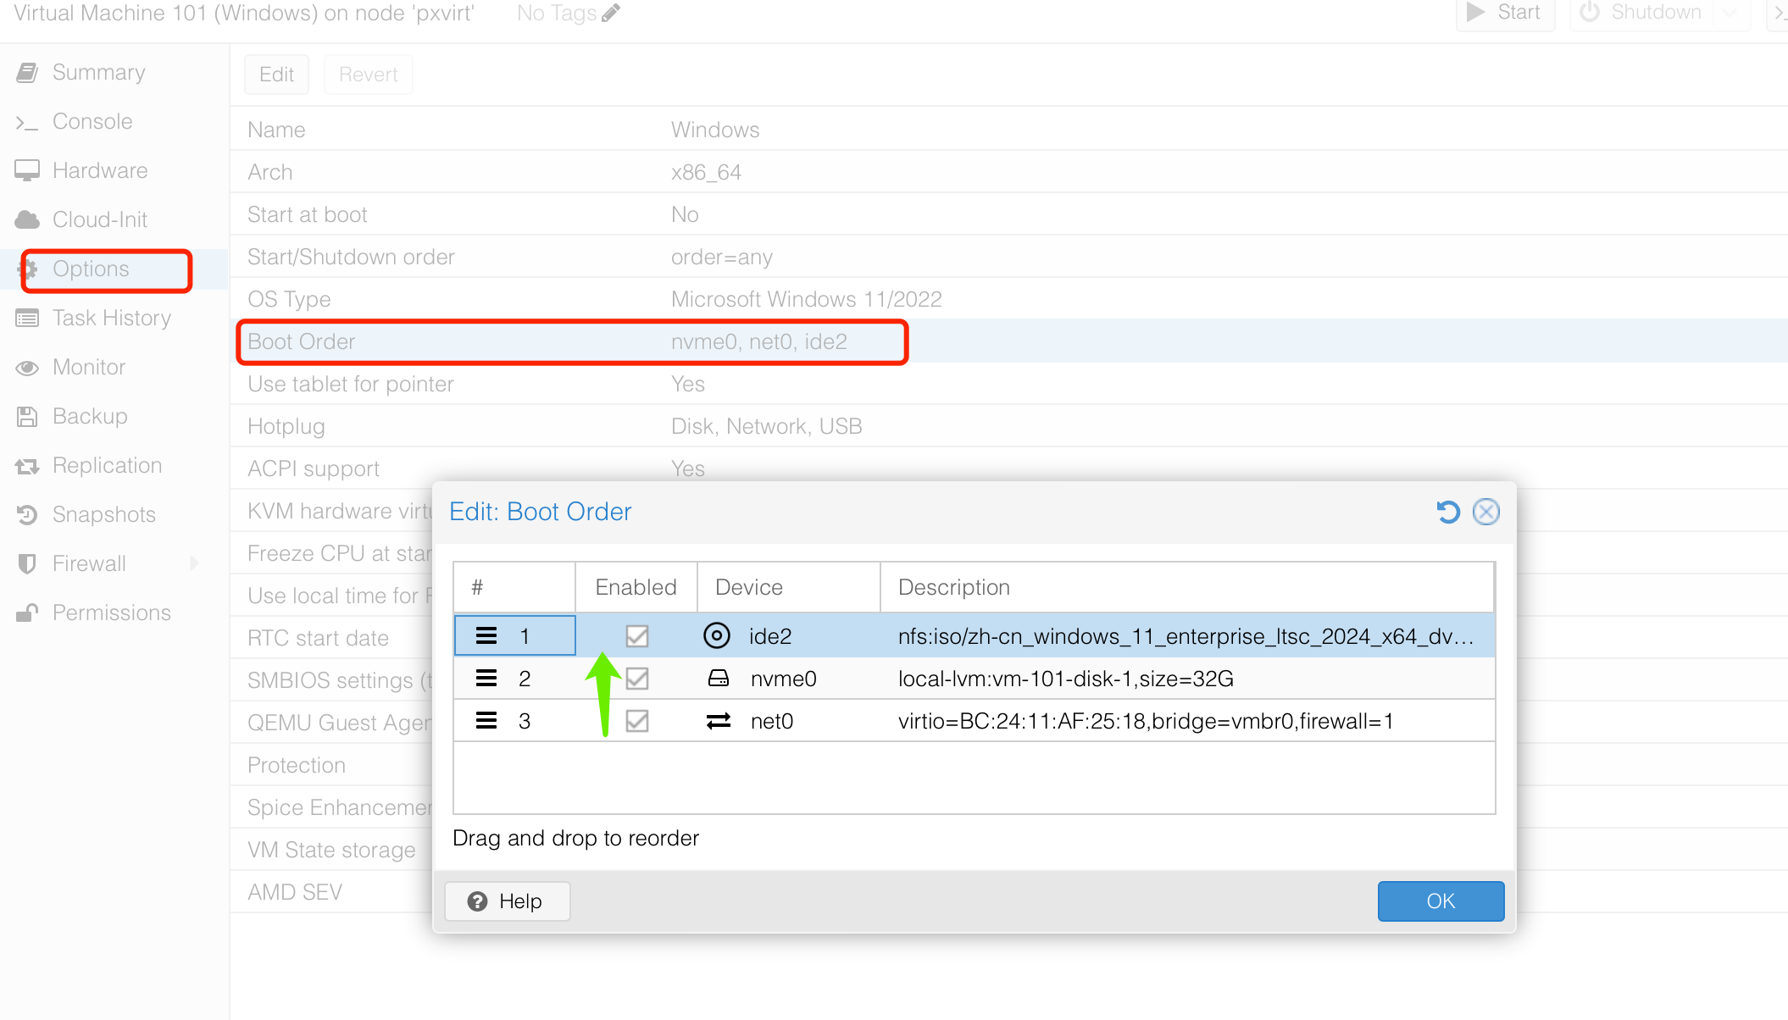The width and height of the screenshot is (1788, 1020).
Task: Click the Shutdown button
Action: [x=1641, y=13]
